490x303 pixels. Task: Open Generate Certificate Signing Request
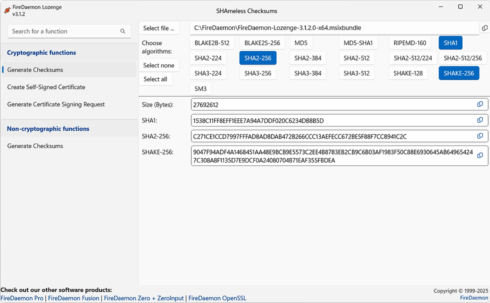69,104
